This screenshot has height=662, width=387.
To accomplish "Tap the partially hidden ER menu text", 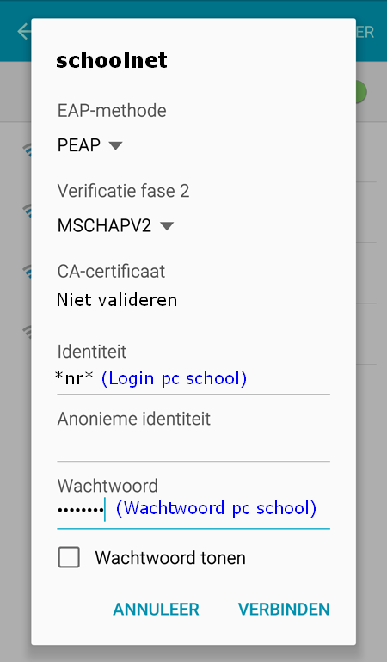I will click(365, 32).
